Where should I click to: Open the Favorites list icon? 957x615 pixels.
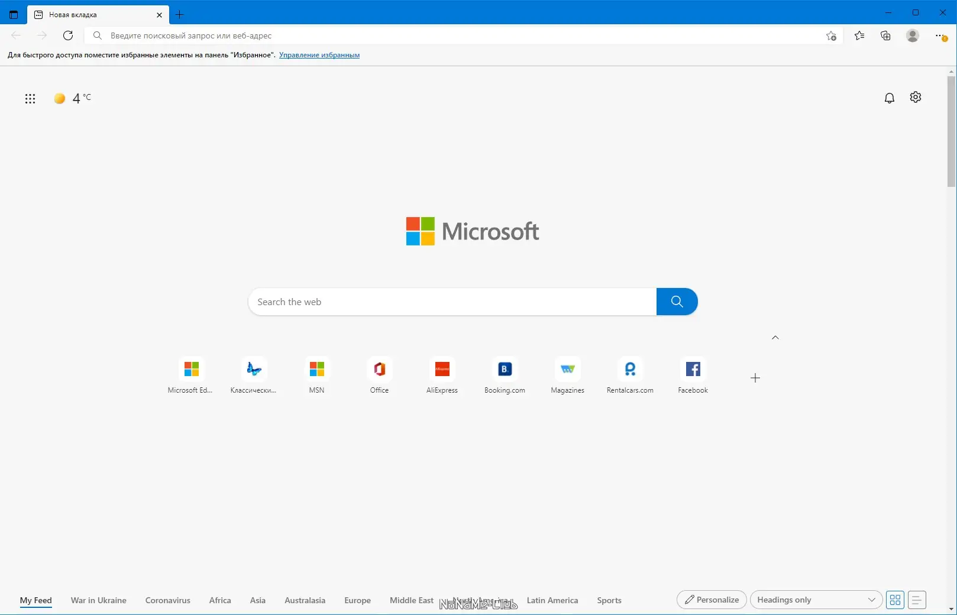click(859, 35)
